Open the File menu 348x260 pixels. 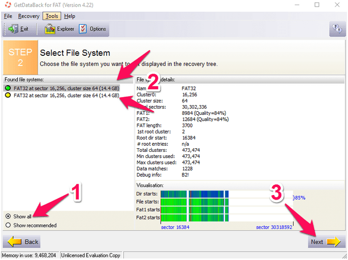coord(8,16)
